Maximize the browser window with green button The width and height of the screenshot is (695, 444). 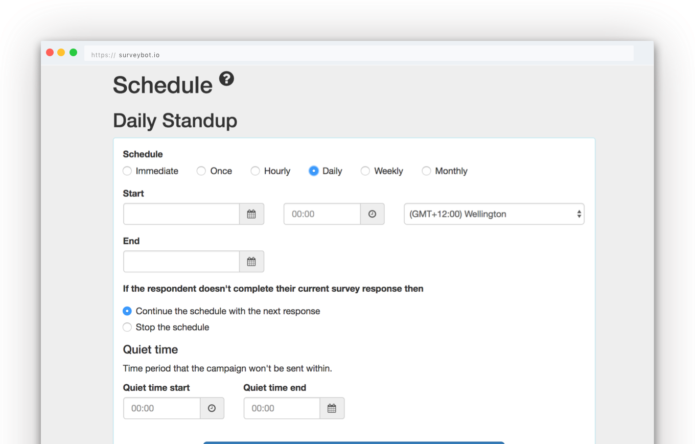click(x=73, y=52)
